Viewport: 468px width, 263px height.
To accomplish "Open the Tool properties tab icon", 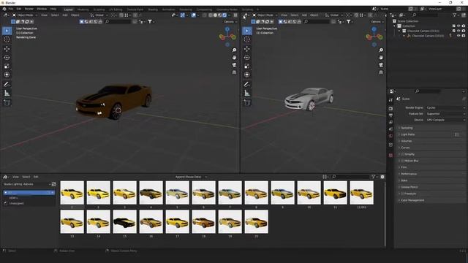I will [390, 100].
